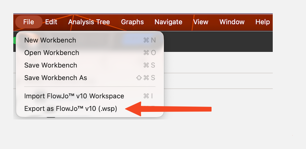Viewport: 306px width, 149px height.
Task: Open the Analysis Tree menu
Action: click(89, 22)
